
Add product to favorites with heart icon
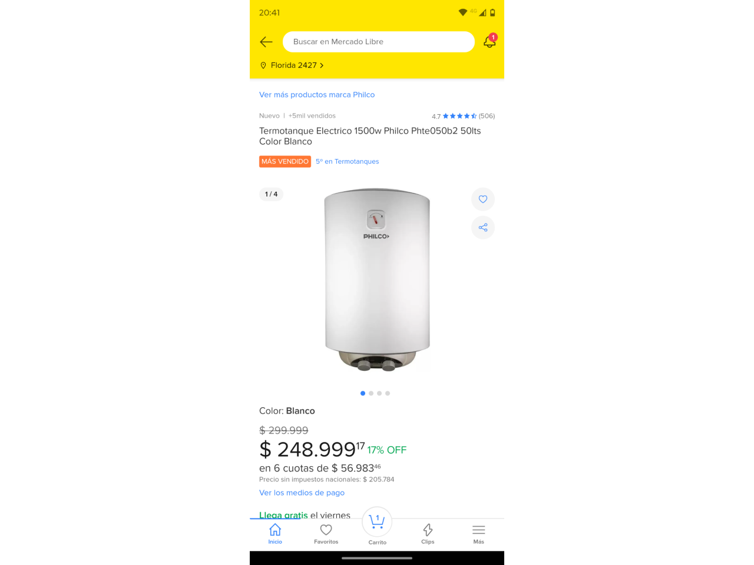483,199
